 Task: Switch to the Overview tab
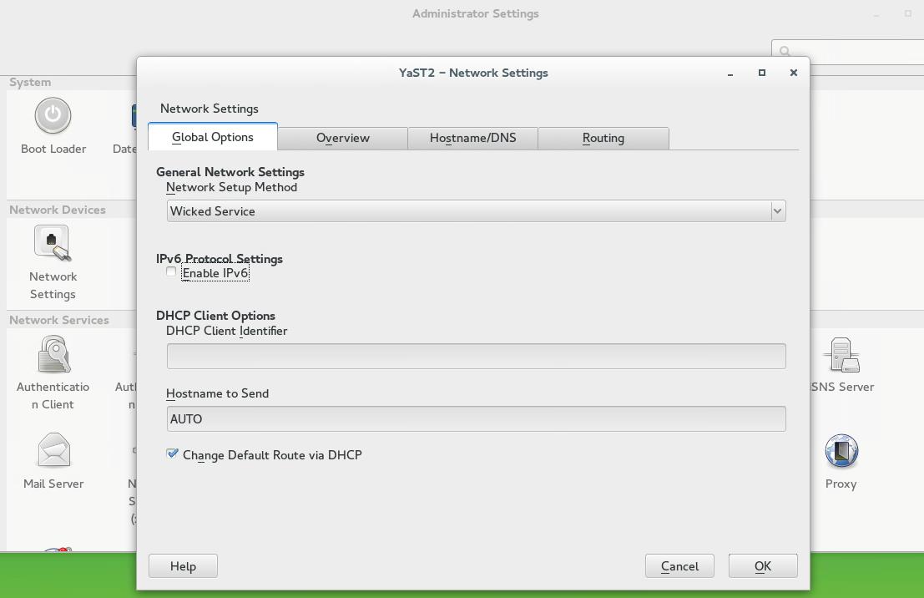(342, 138)
